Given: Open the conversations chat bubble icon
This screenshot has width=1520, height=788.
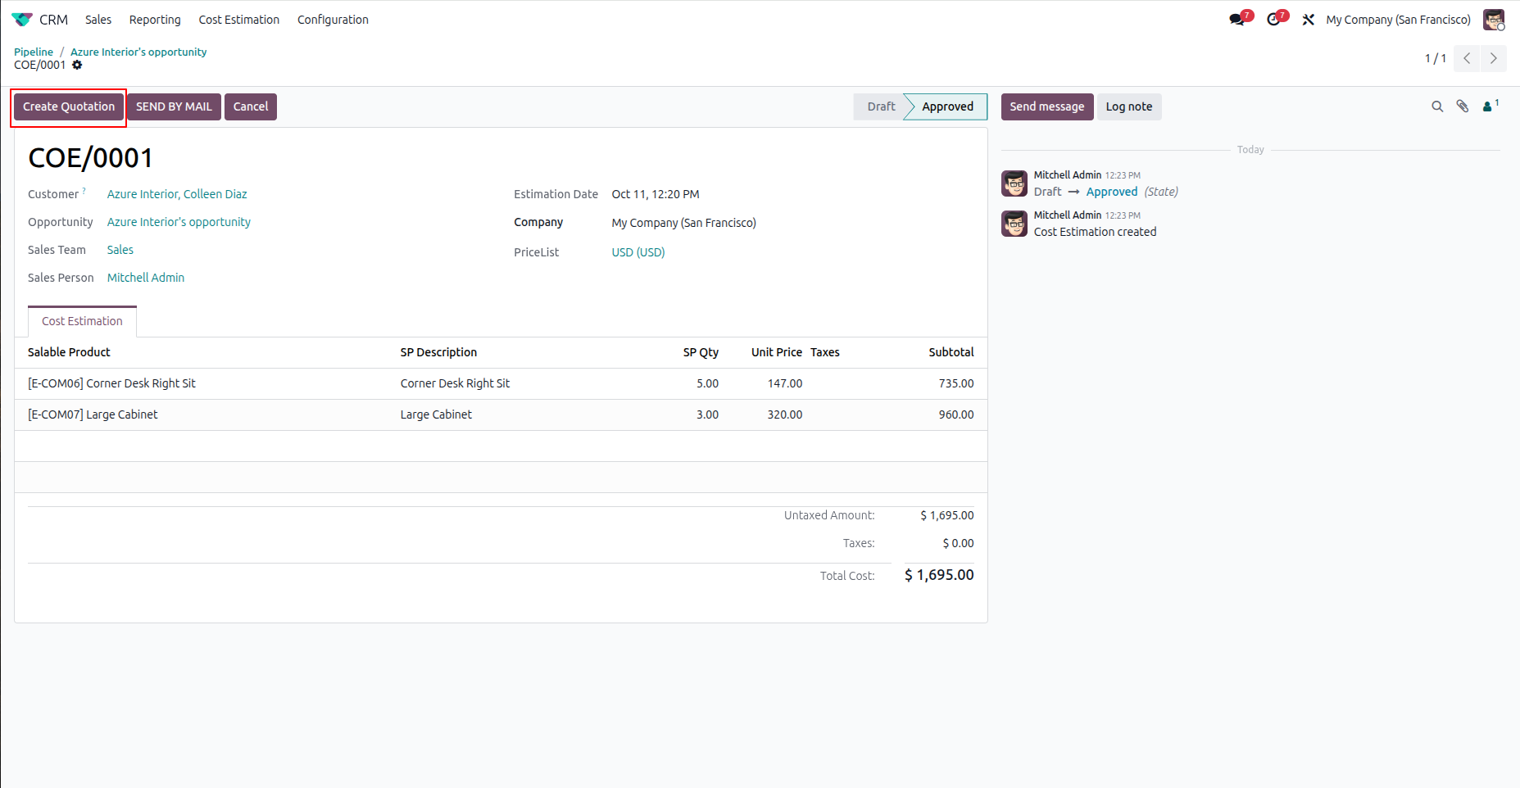Looking at the screenshot, I should coord(1237,20).
